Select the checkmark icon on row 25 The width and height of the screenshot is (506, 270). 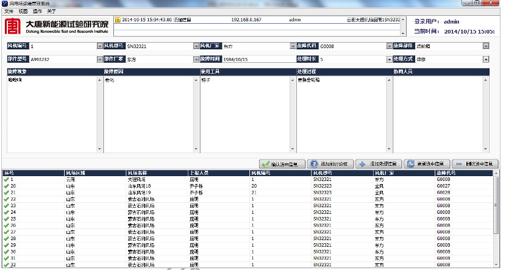[x=6, y=218]
